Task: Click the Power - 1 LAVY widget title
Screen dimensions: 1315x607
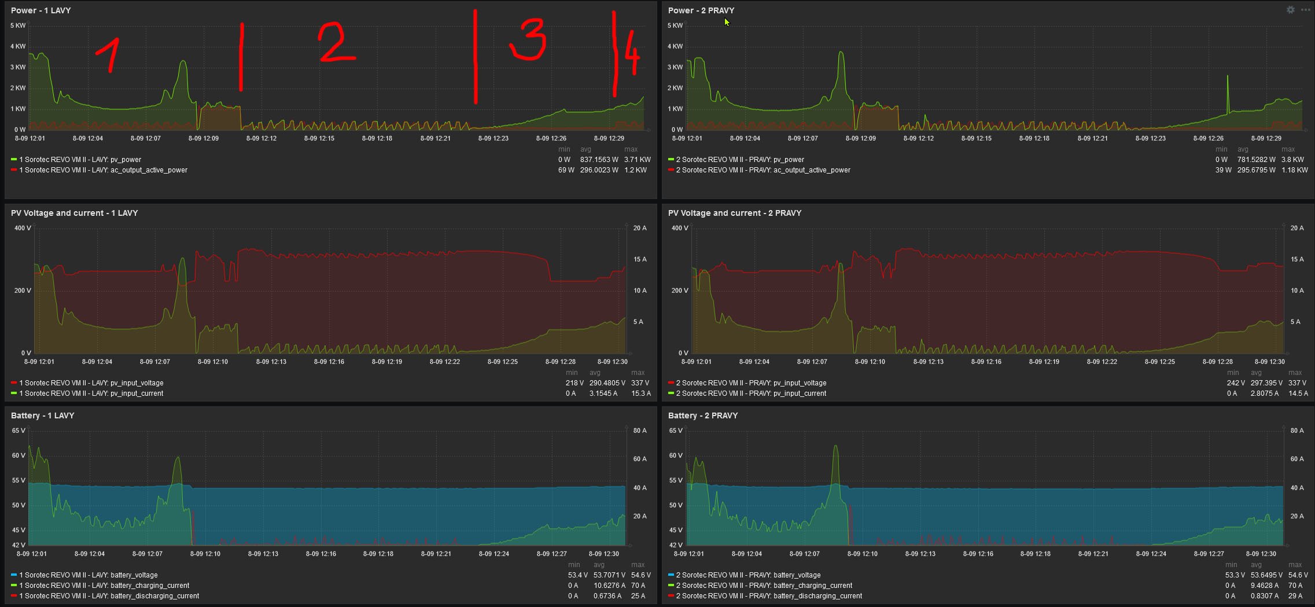Action: click(40, 10)
